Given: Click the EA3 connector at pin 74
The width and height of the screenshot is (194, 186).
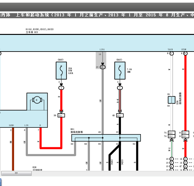Looking at the screenshot, I should (x=172, y=133).
